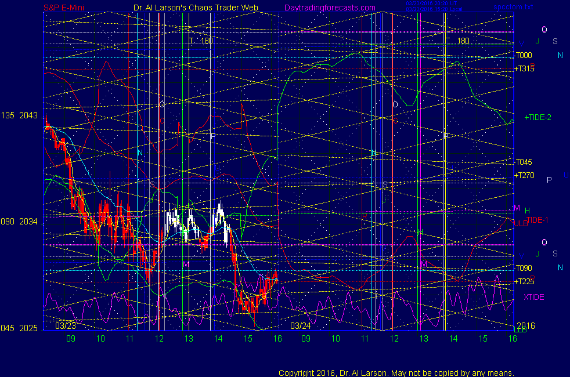Click the '+T225' level label
The width and height of the screenshot is (570, 377).
tap(524, 281)
